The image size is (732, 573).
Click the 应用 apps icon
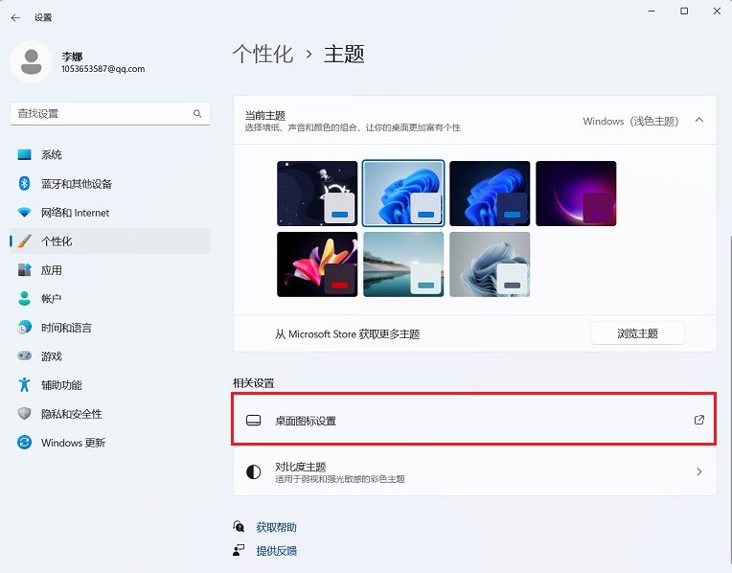pos(24,270)
